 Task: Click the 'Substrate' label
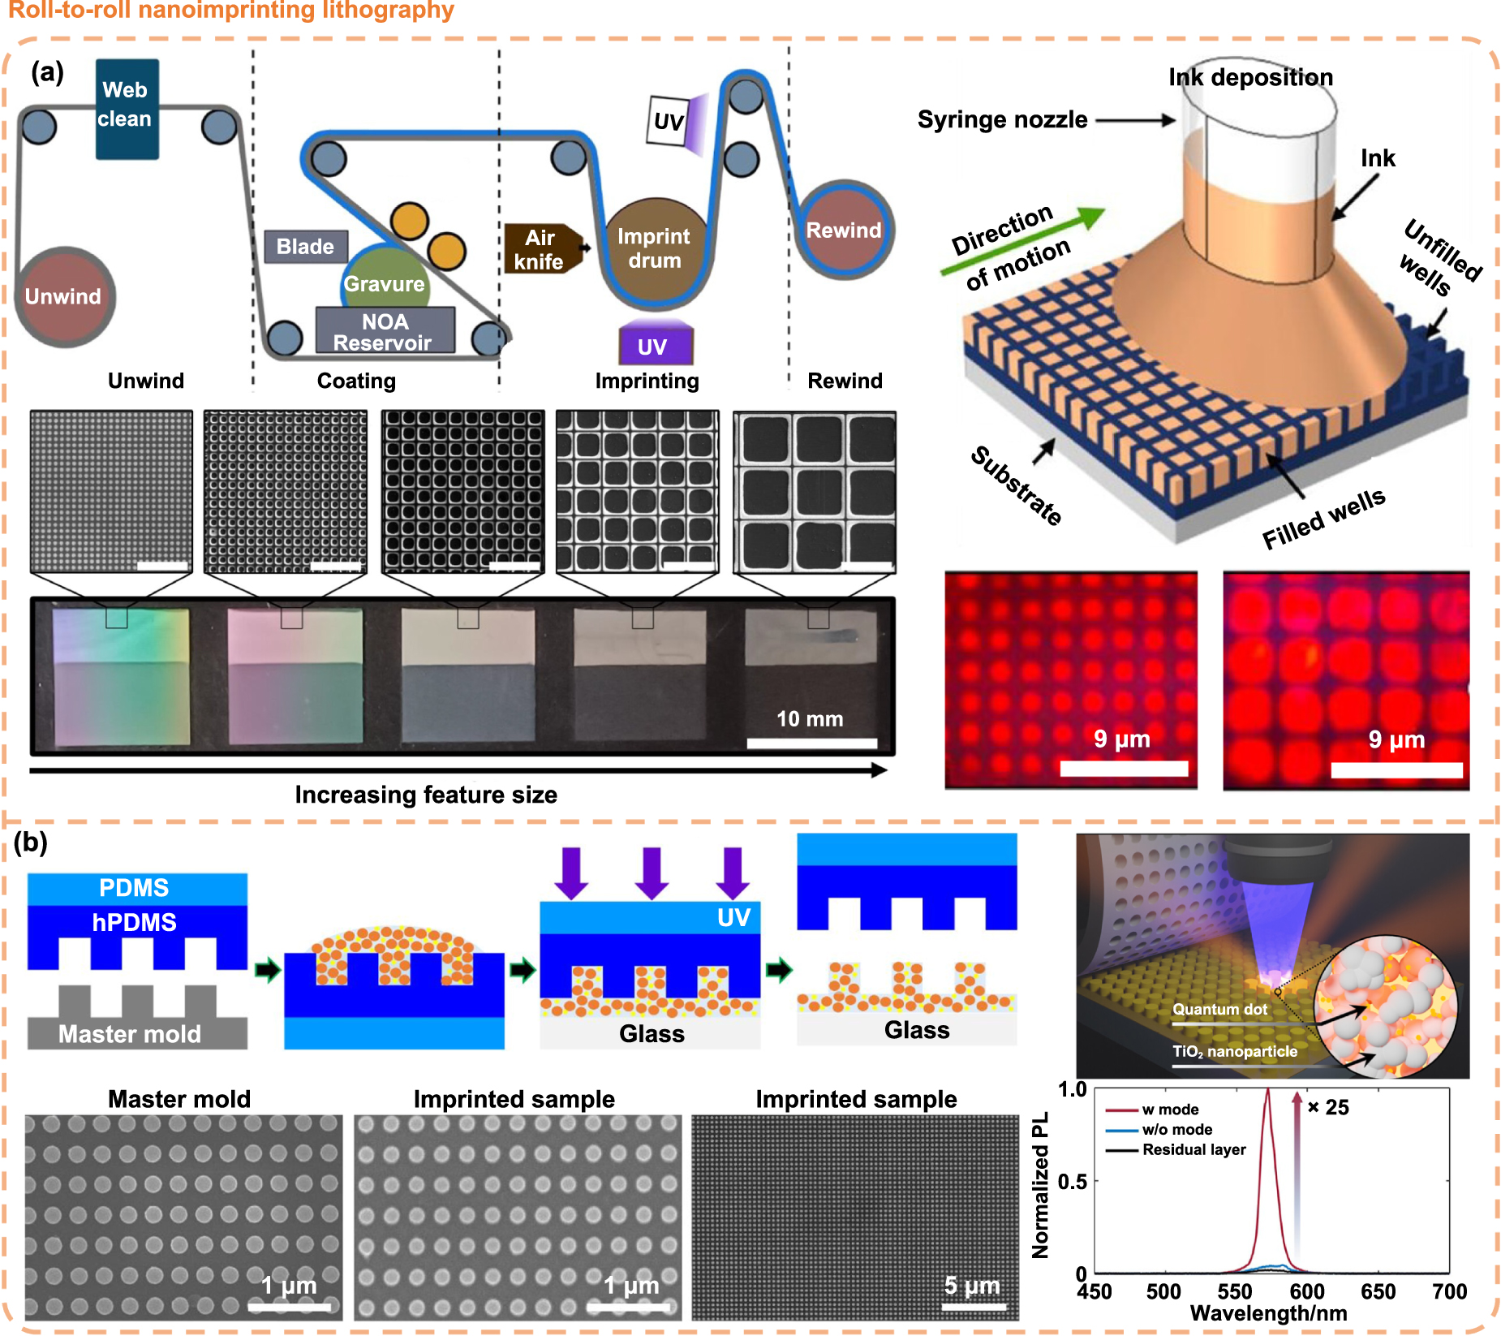click(x=1017, y=485)
